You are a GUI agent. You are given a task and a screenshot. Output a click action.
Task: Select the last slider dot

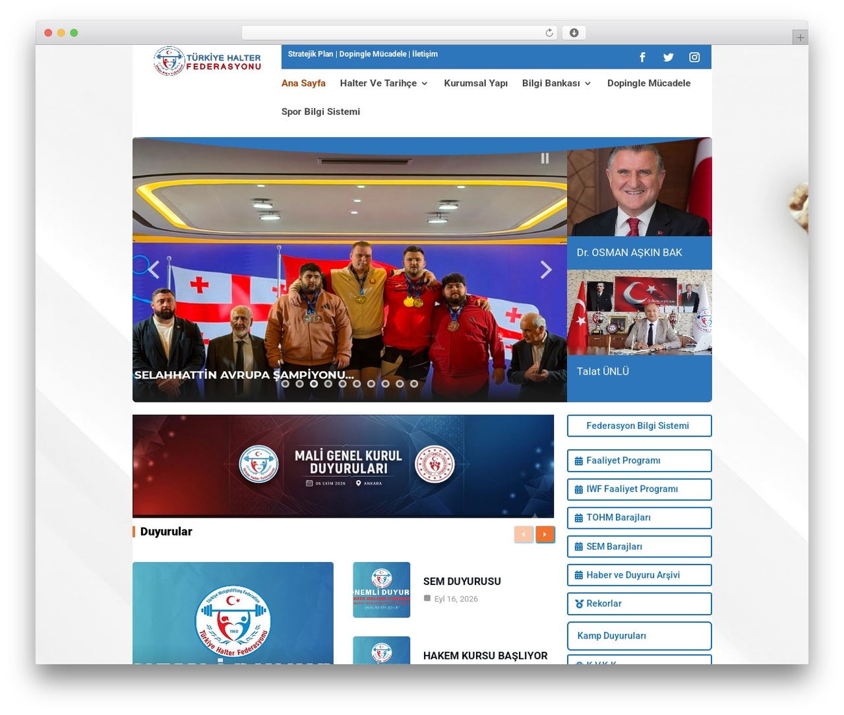(414, 384)
